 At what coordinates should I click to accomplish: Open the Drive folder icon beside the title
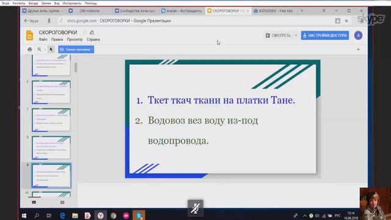pos(92,32)
